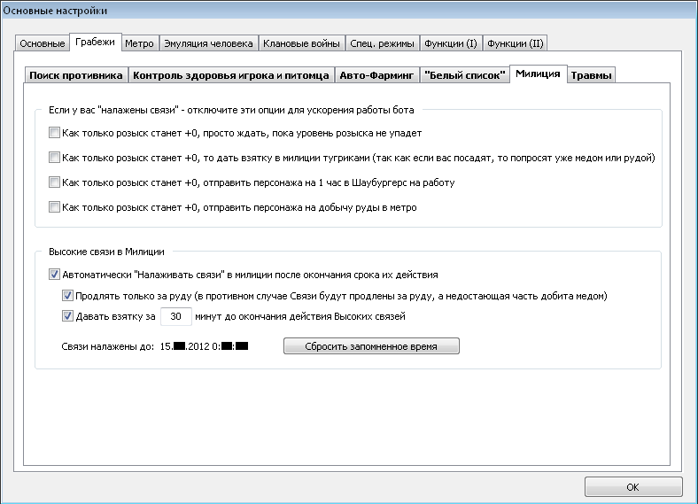The width and height of the screenshot is (698, 504).
Task: Open the Поиск противника sub-tab
Action: tap(76, 75)
